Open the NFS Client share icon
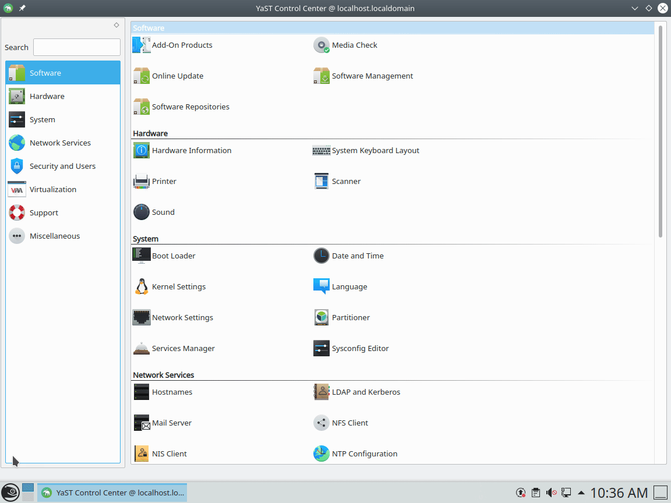Screen dimensions: 671x503 pyautogui.click(x=322, y=422)
